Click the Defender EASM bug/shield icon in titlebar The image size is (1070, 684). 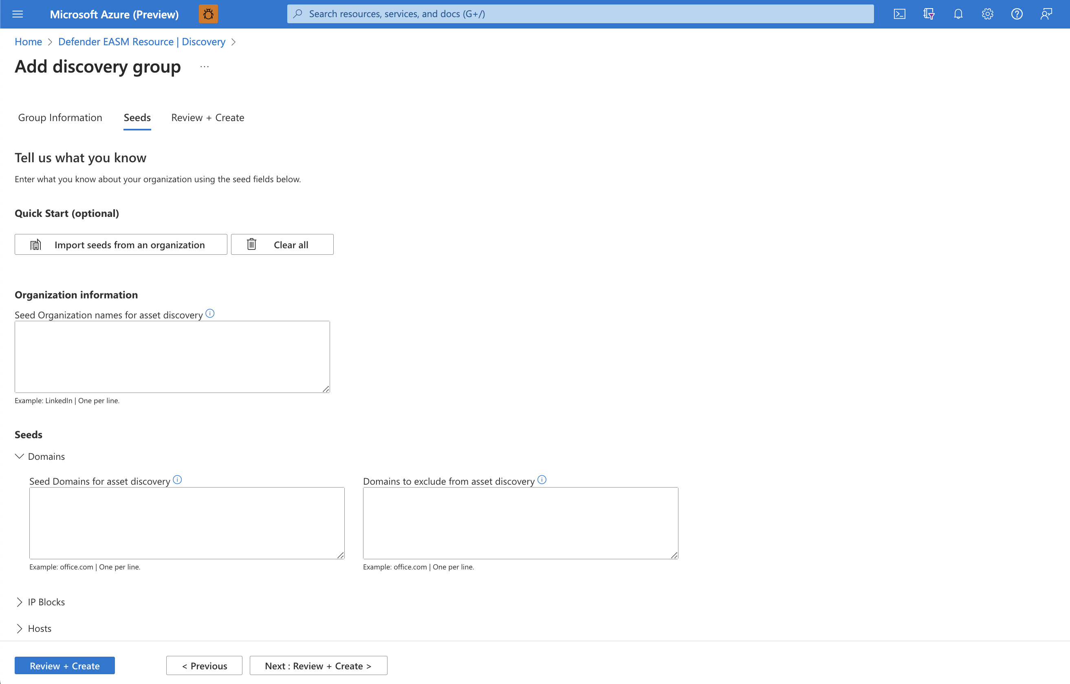208,14
